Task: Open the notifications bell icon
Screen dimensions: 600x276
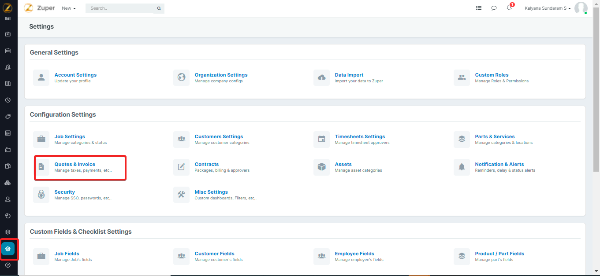Action: 509,8
